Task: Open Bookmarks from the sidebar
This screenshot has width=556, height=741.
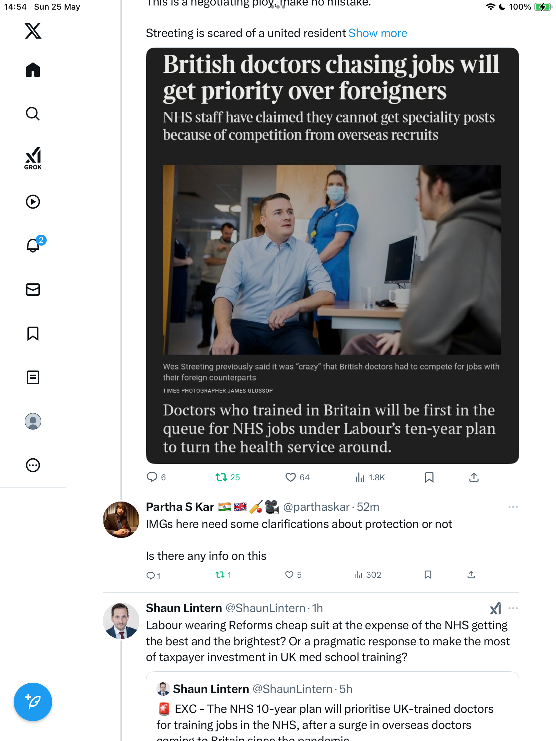Action: [x=33, y=333]
